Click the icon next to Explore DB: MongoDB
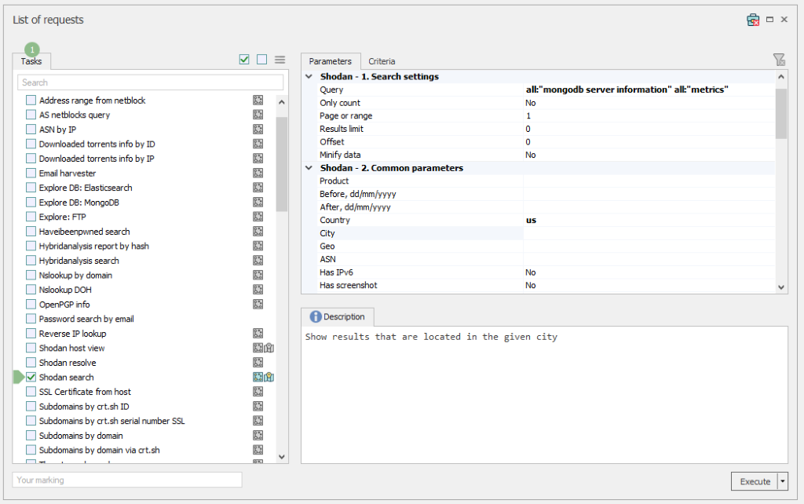804x504 pixels. [x=258, y=202]
